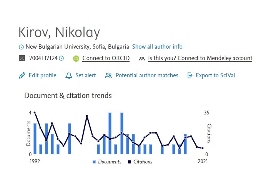Open Potential author matches
This screenshot has width=266, height=178.
pyautogui.click(x=147, y=75)
